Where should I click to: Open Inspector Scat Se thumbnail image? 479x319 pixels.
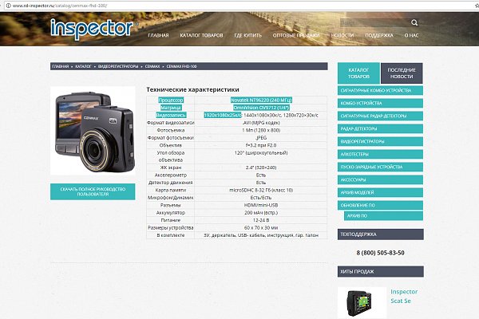click(361, 301)
